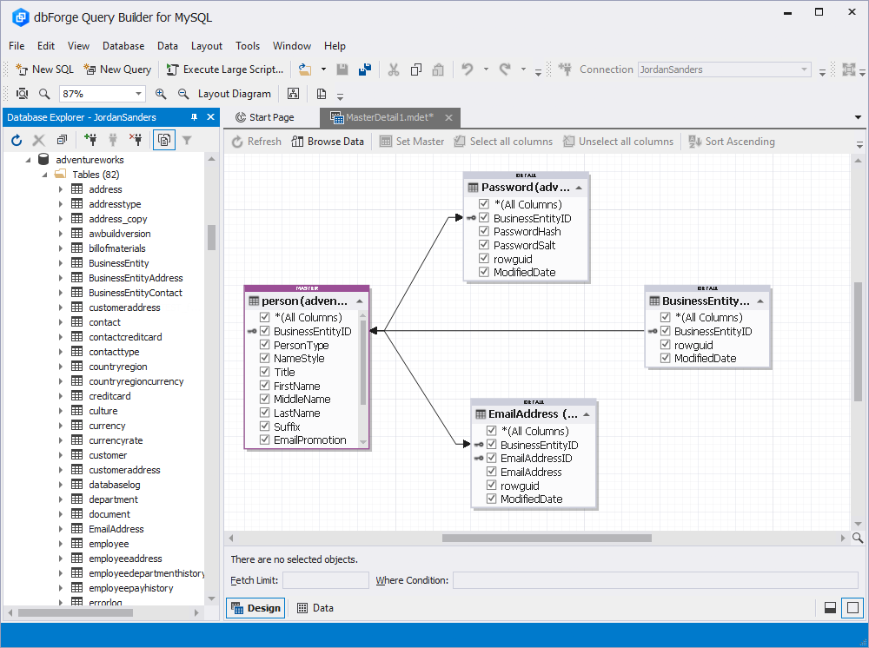Click the Save All icon

(365, 69)
